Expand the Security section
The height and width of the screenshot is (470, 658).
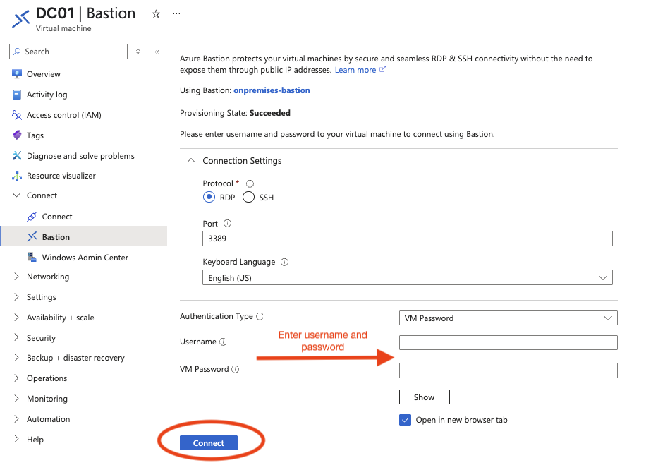[16, 337]
